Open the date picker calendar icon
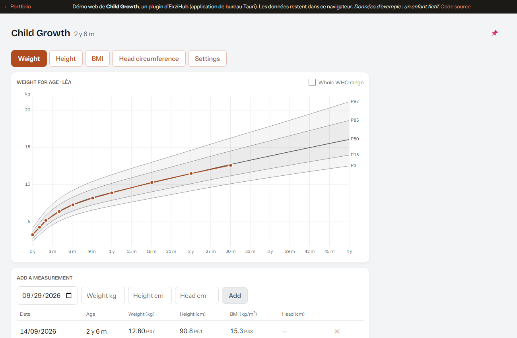Image resolution: width=517 pixels, height=338 pixels. pyautogui.click(x=69, y=295)
